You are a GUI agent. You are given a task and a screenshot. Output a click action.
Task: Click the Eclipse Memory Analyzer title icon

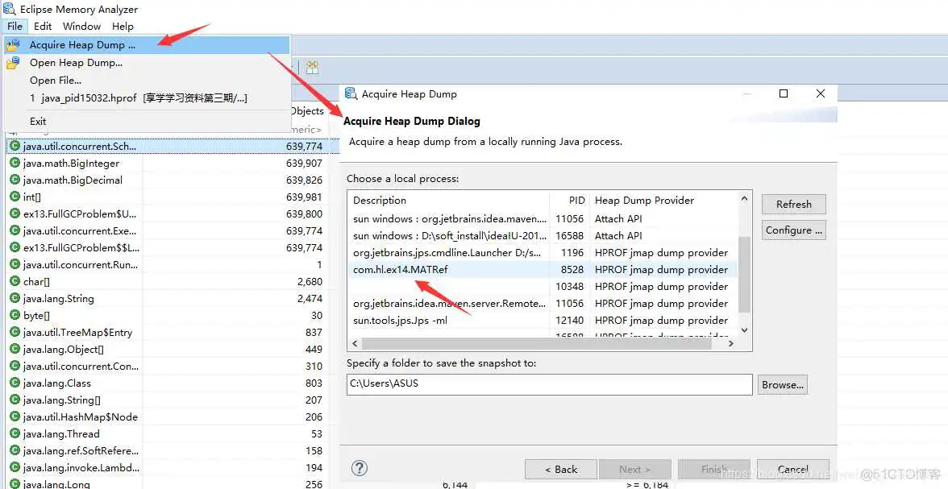point(9,9)
